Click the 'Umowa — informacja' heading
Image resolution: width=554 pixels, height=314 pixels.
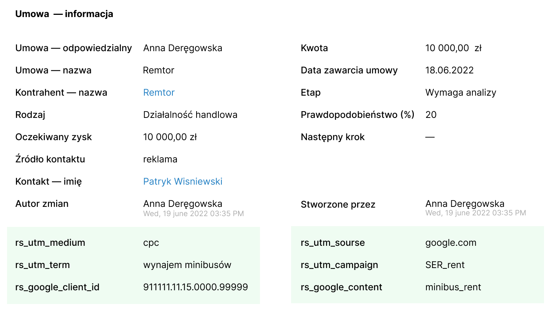pos(64,14)
